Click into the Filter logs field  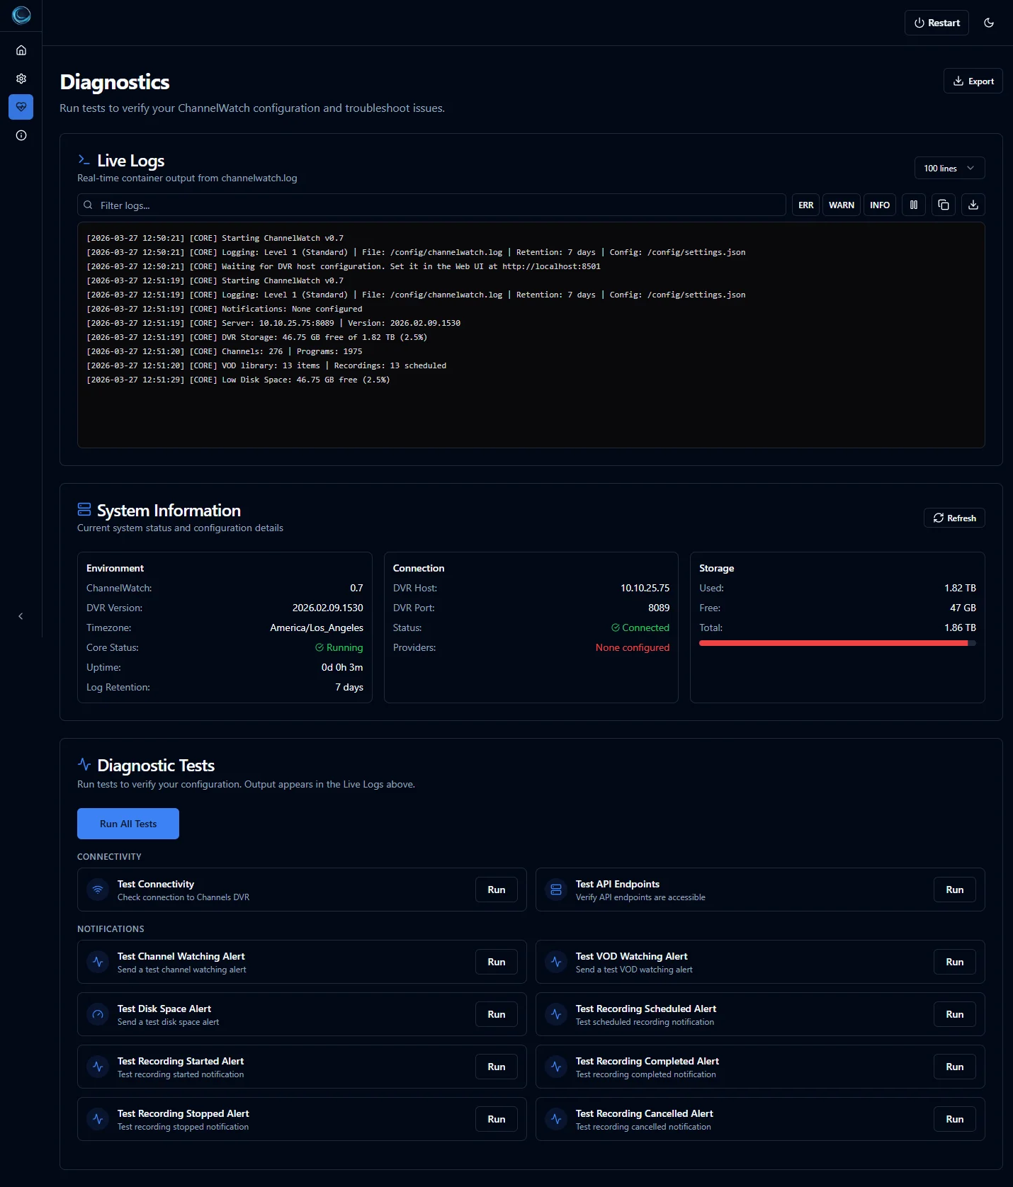click(x=431, y=205)
